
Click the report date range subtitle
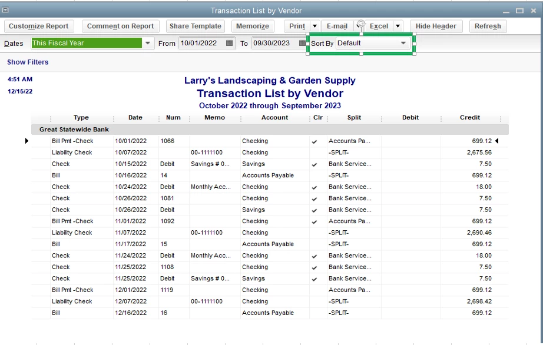(x=270, y=105)
